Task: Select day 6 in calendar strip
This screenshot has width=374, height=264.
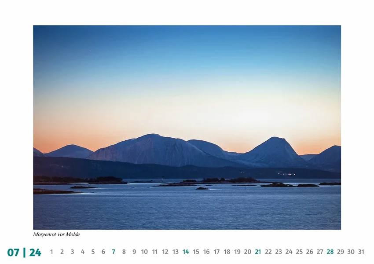Action: [103, 252]
